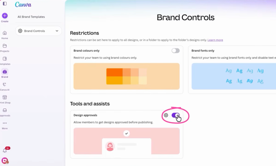Click the orange brand colour palette preview
Screen dimensions: 276x166
[127, 76]
